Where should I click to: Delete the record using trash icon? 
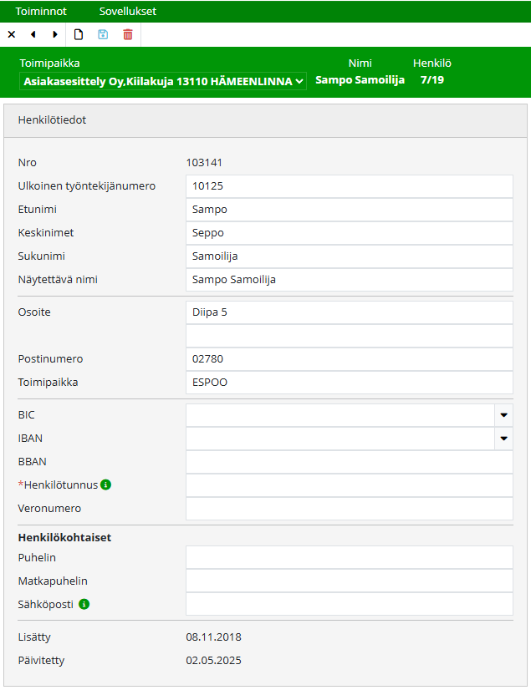(x=128, y=34)
